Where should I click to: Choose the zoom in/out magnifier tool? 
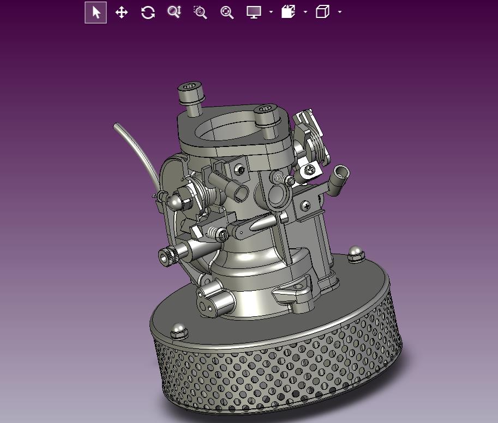coord(175,13)
